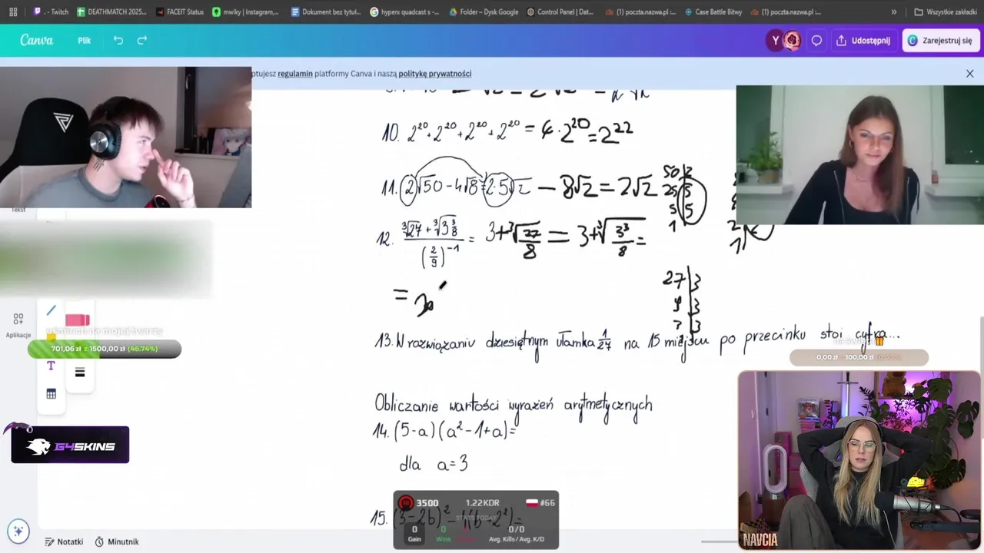This screenshot has width=984, height=553.
Task: Click the Y user avatar
Action: pos(775,41)
